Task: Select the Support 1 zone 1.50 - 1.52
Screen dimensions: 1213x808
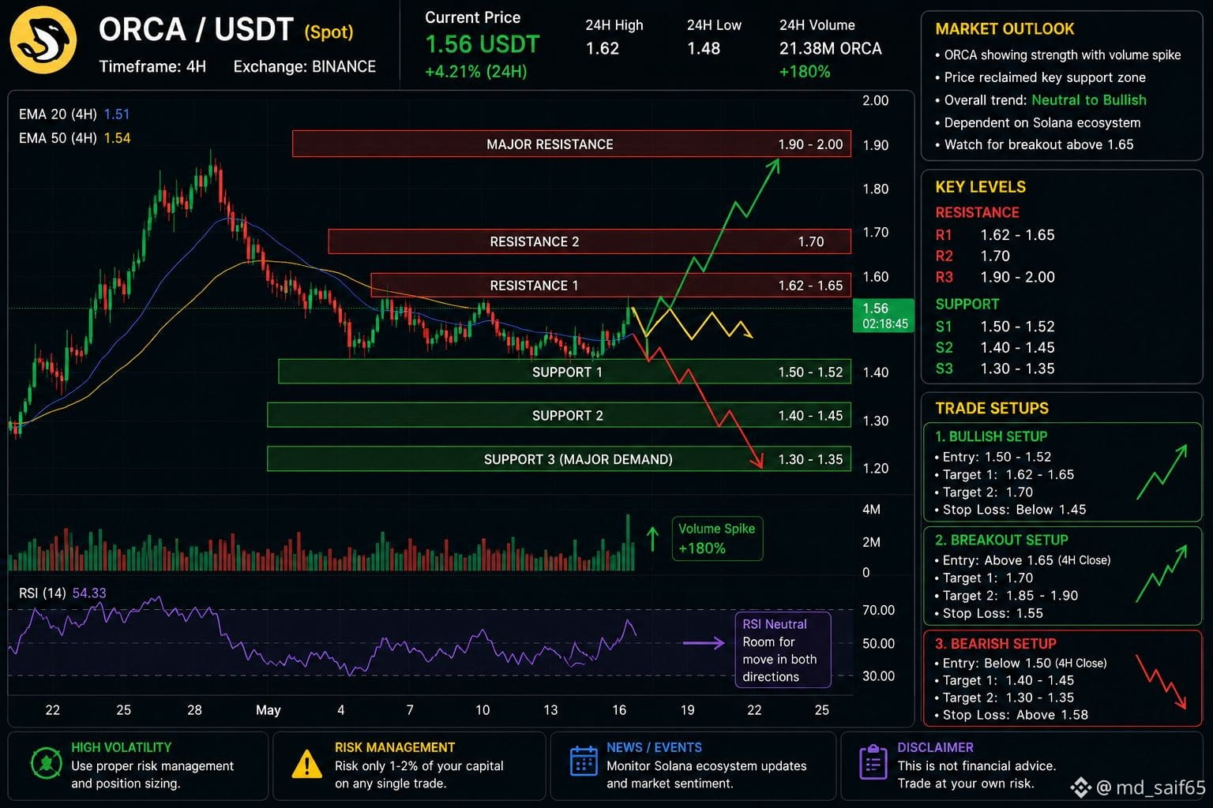Action: (x=565, y=372)
